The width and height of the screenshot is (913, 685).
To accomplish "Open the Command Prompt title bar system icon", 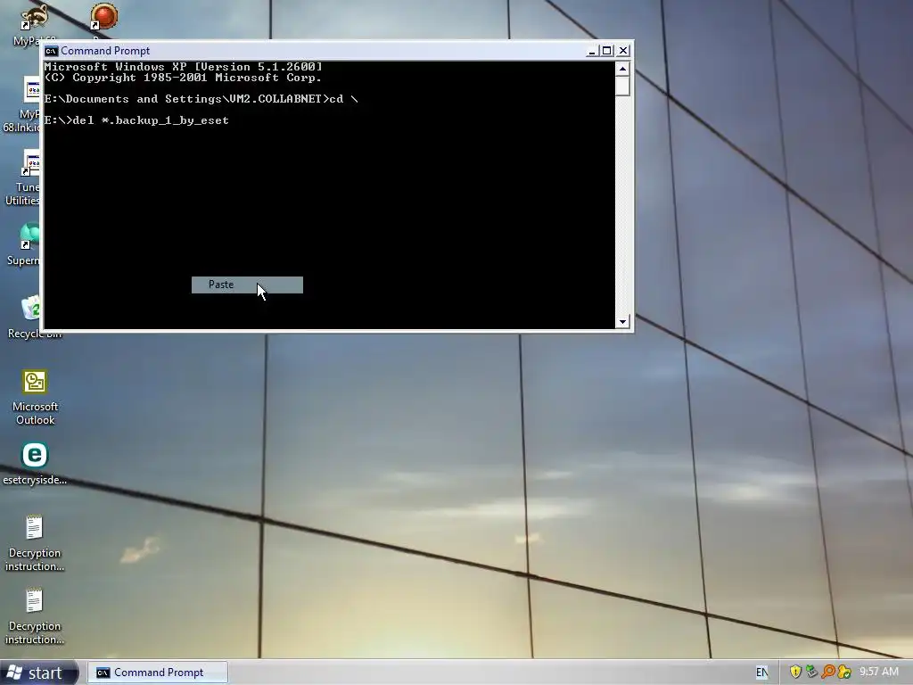I will point(51,51).
